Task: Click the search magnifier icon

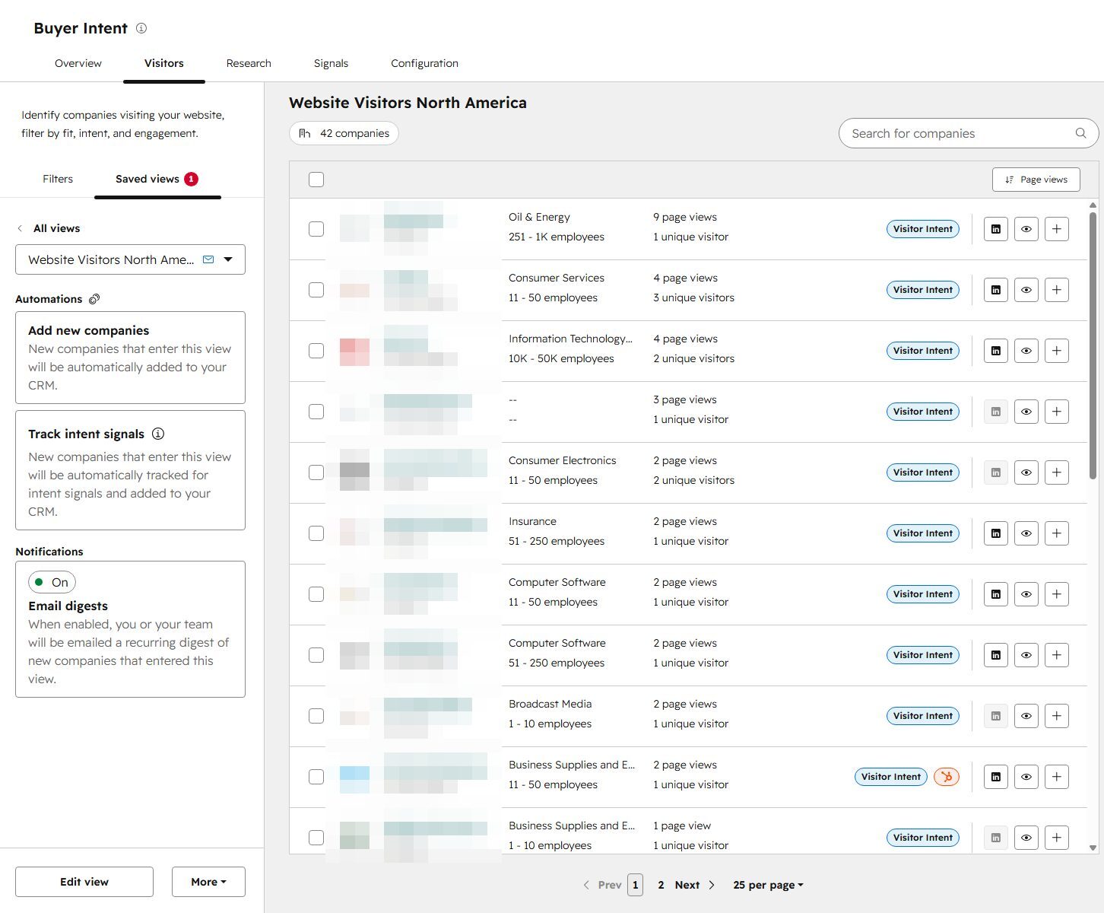Action: [1080, 133]
